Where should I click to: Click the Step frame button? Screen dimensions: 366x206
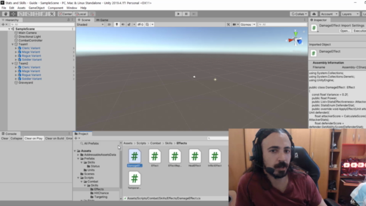(x=194, y=14)
